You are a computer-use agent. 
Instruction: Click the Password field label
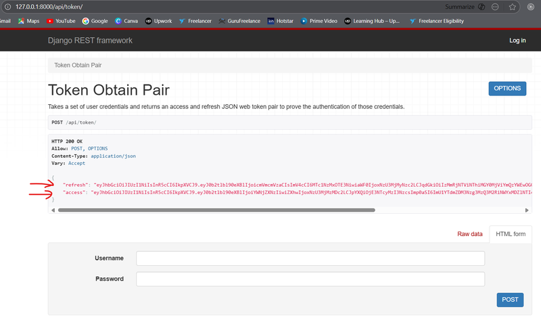pos(110,279)
